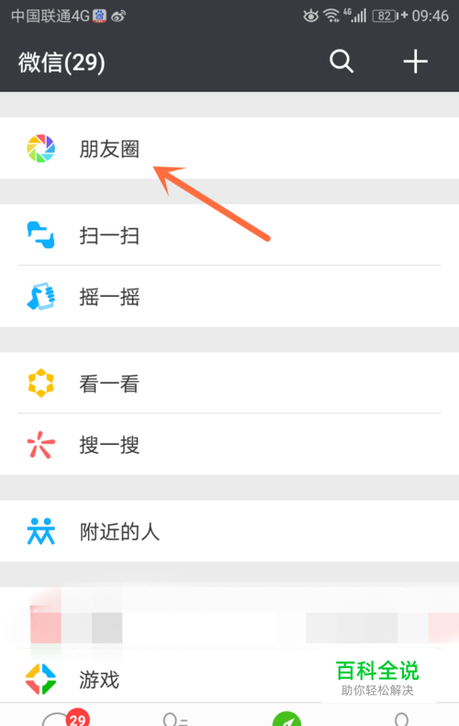
Task: Tap the 微信(29) title text
Action: point(62,62)
